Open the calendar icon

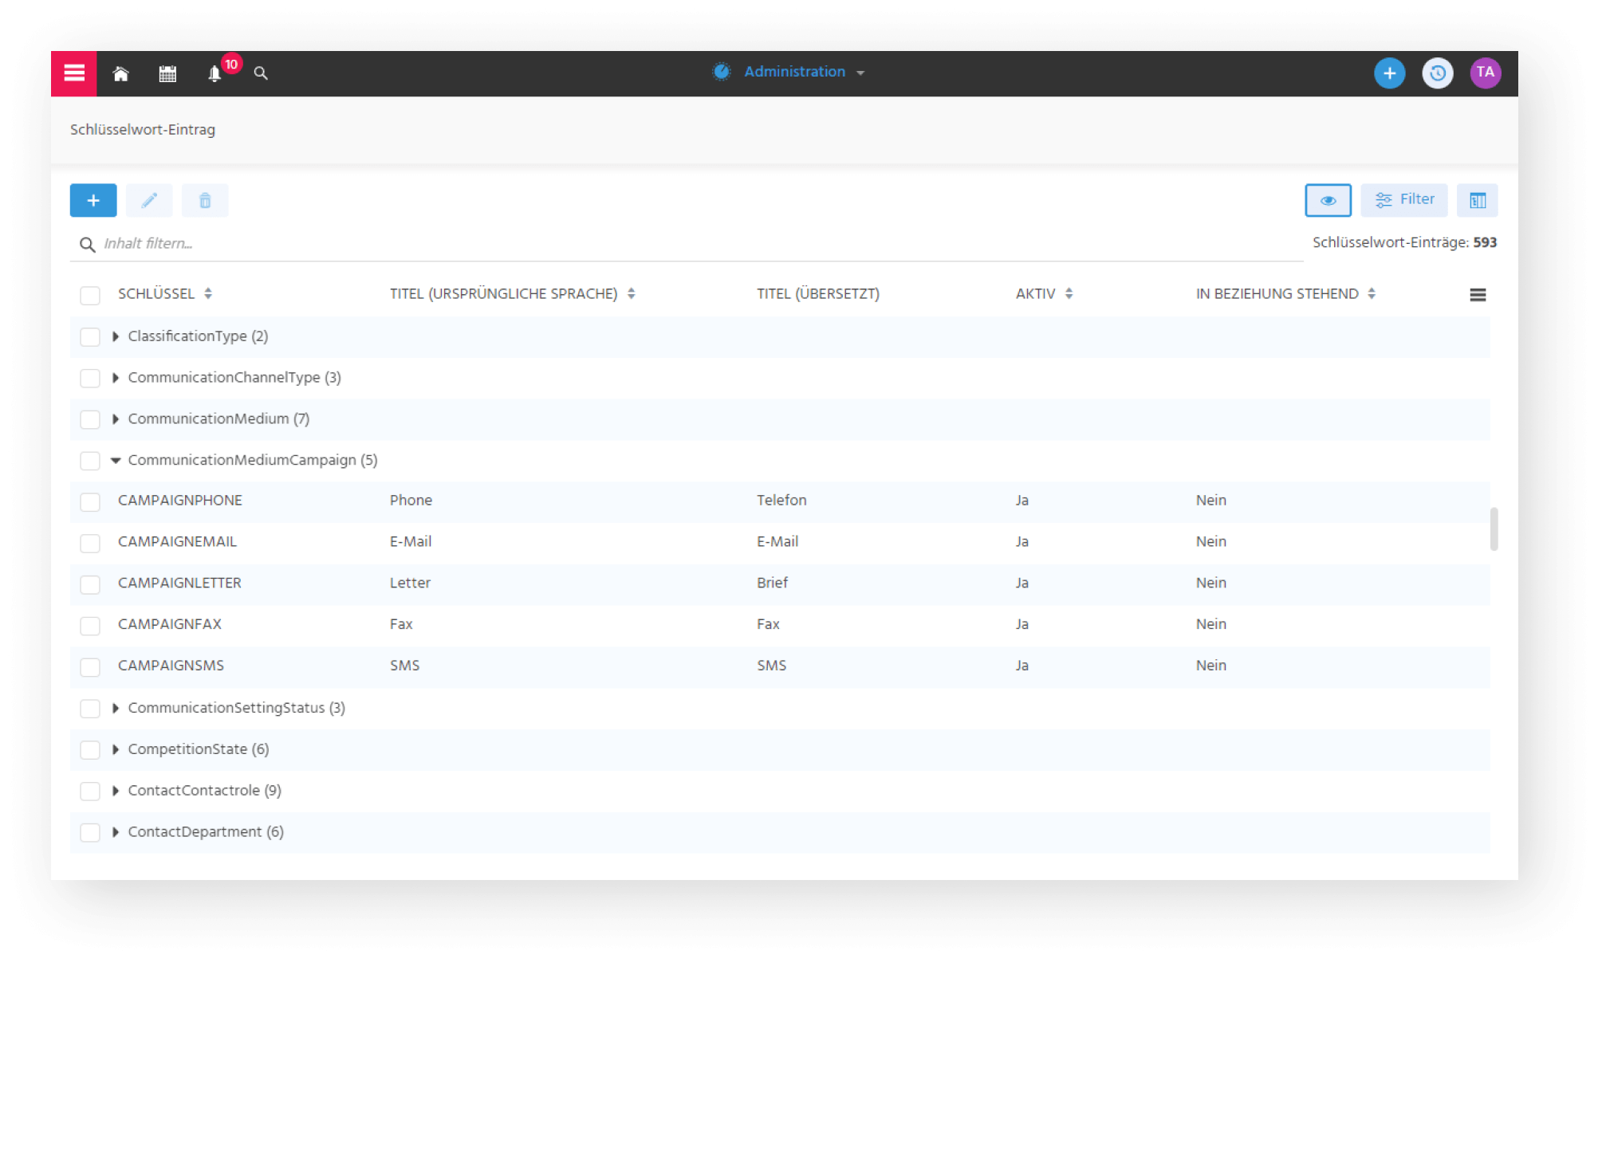[x=167, y=74]
